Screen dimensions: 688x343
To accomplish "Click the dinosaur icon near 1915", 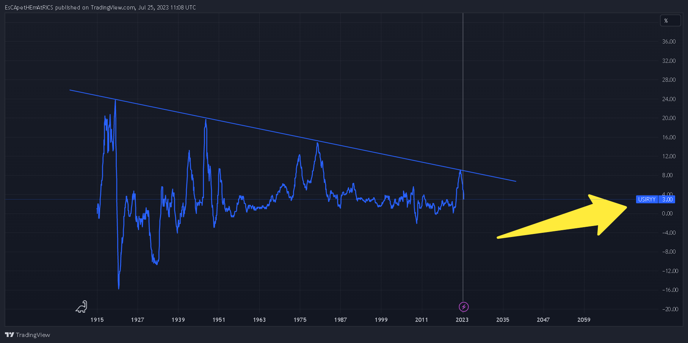I will point(81,307).
